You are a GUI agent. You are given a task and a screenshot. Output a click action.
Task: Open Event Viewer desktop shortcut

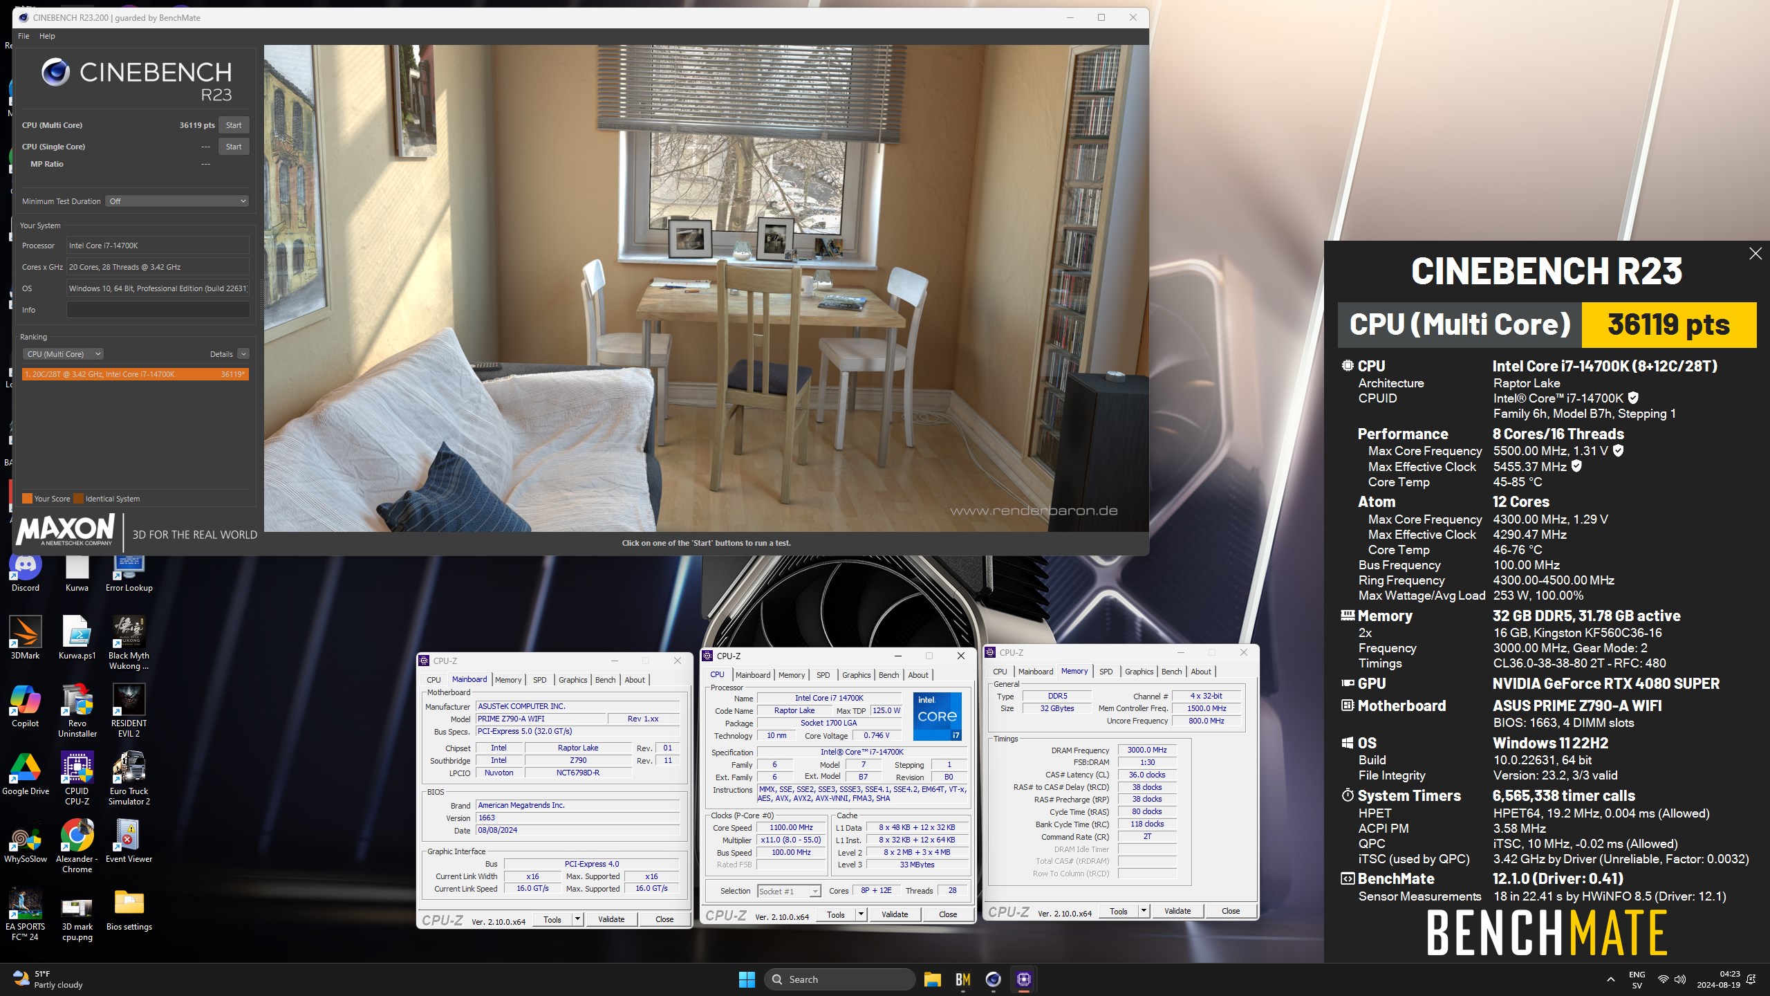tap(129, 840)
